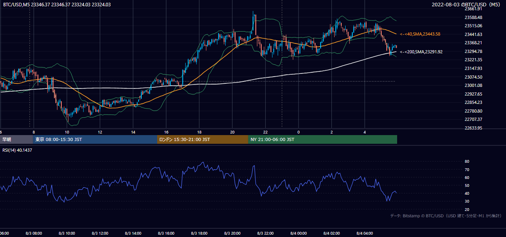The height and width of the screenshot is (237, 506).
Task: Click the 8/3 16:00 time axis label
Action: (x=166, y=233)
